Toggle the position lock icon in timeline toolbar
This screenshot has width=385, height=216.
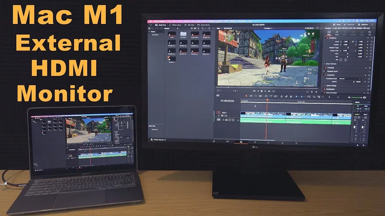pyautogui.click(x=291, y=96)
